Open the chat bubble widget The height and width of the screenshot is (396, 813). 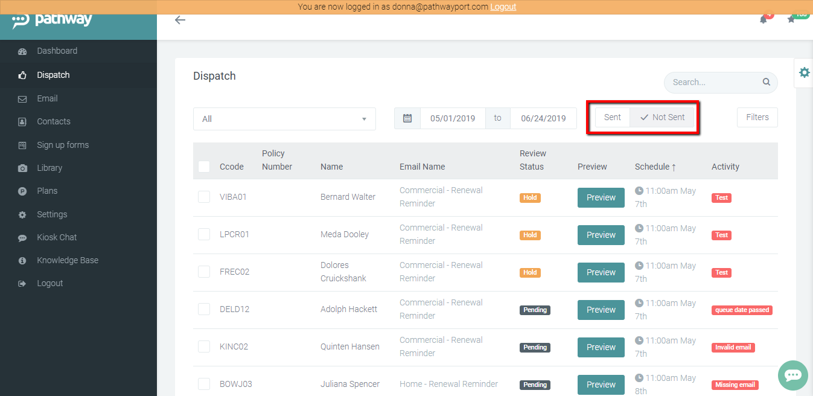(x=792, y=375)
